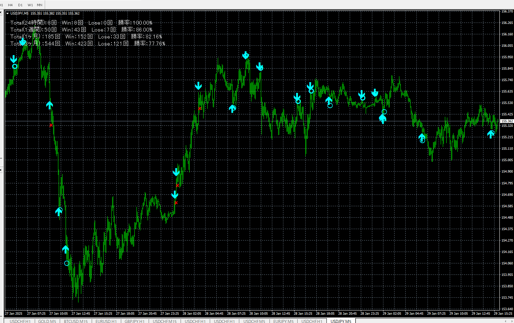This screenshot has width=514, height=323.
Task: Switch to the BTCUSD.M15 chart tab
Action: pos(76,321)
